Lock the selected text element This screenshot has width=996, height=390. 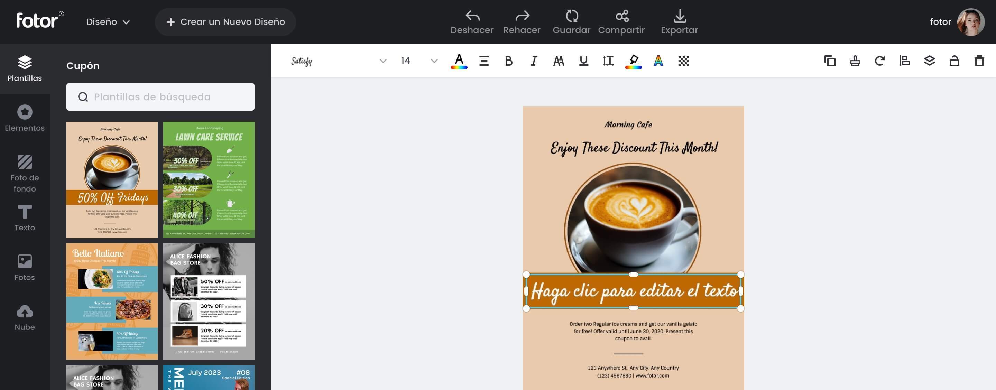point(953,61)
